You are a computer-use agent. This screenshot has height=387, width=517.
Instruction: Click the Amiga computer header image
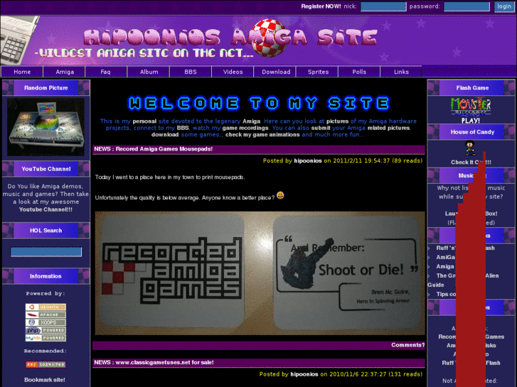click(19, 40)
